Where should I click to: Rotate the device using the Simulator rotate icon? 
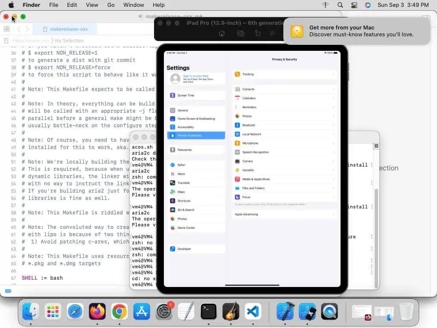pos(257,33)
